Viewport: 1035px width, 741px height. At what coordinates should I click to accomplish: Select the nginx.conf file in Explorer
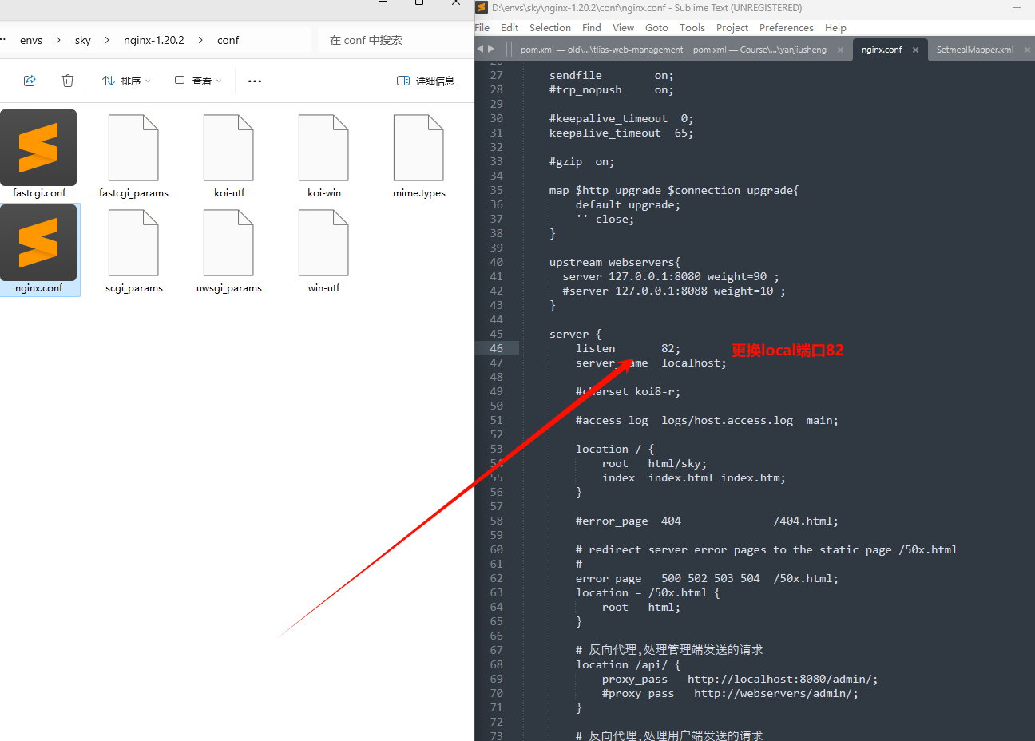pos(39,250)
